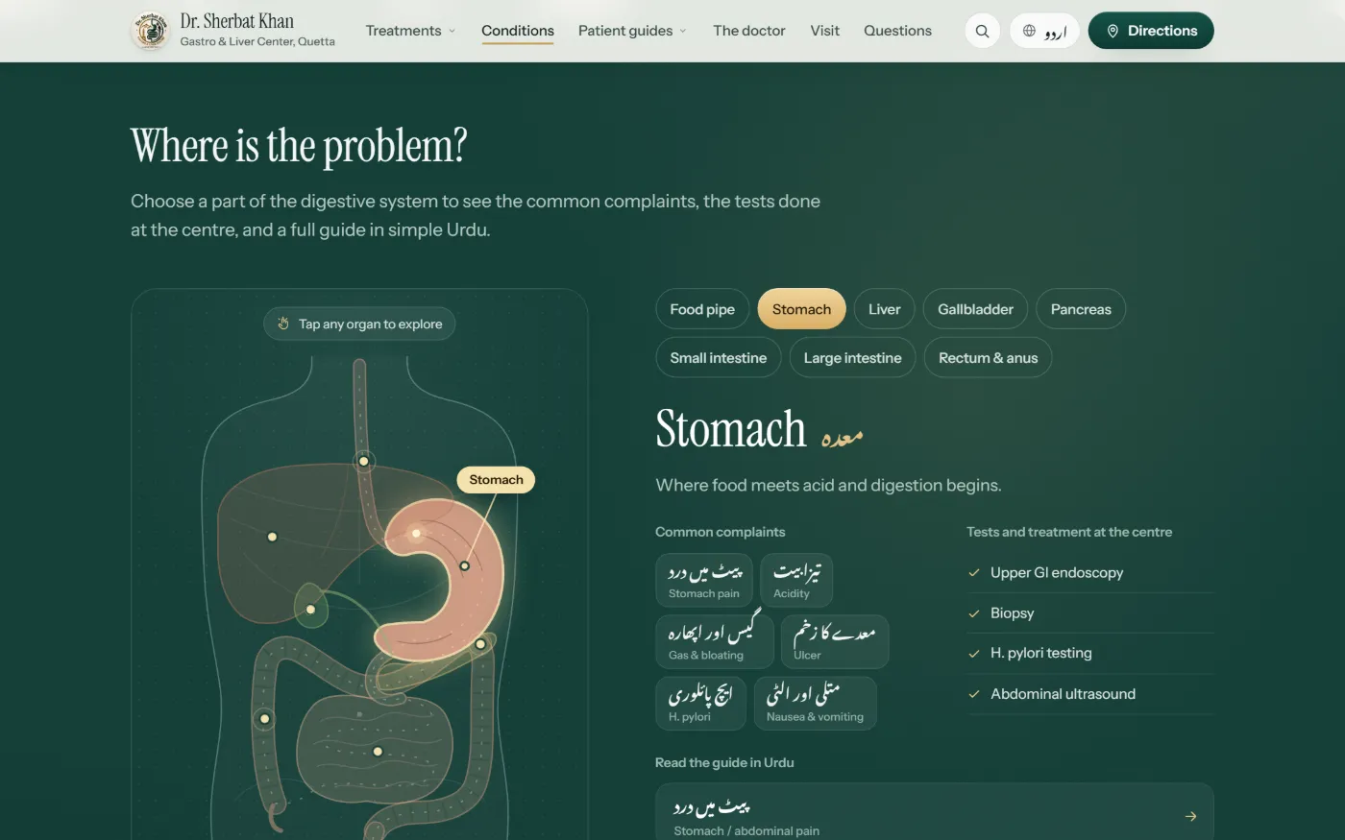1345x840 pixels.
Task: Tap the liver hotspot dot on diagram
Action: (x=272, y=537)
